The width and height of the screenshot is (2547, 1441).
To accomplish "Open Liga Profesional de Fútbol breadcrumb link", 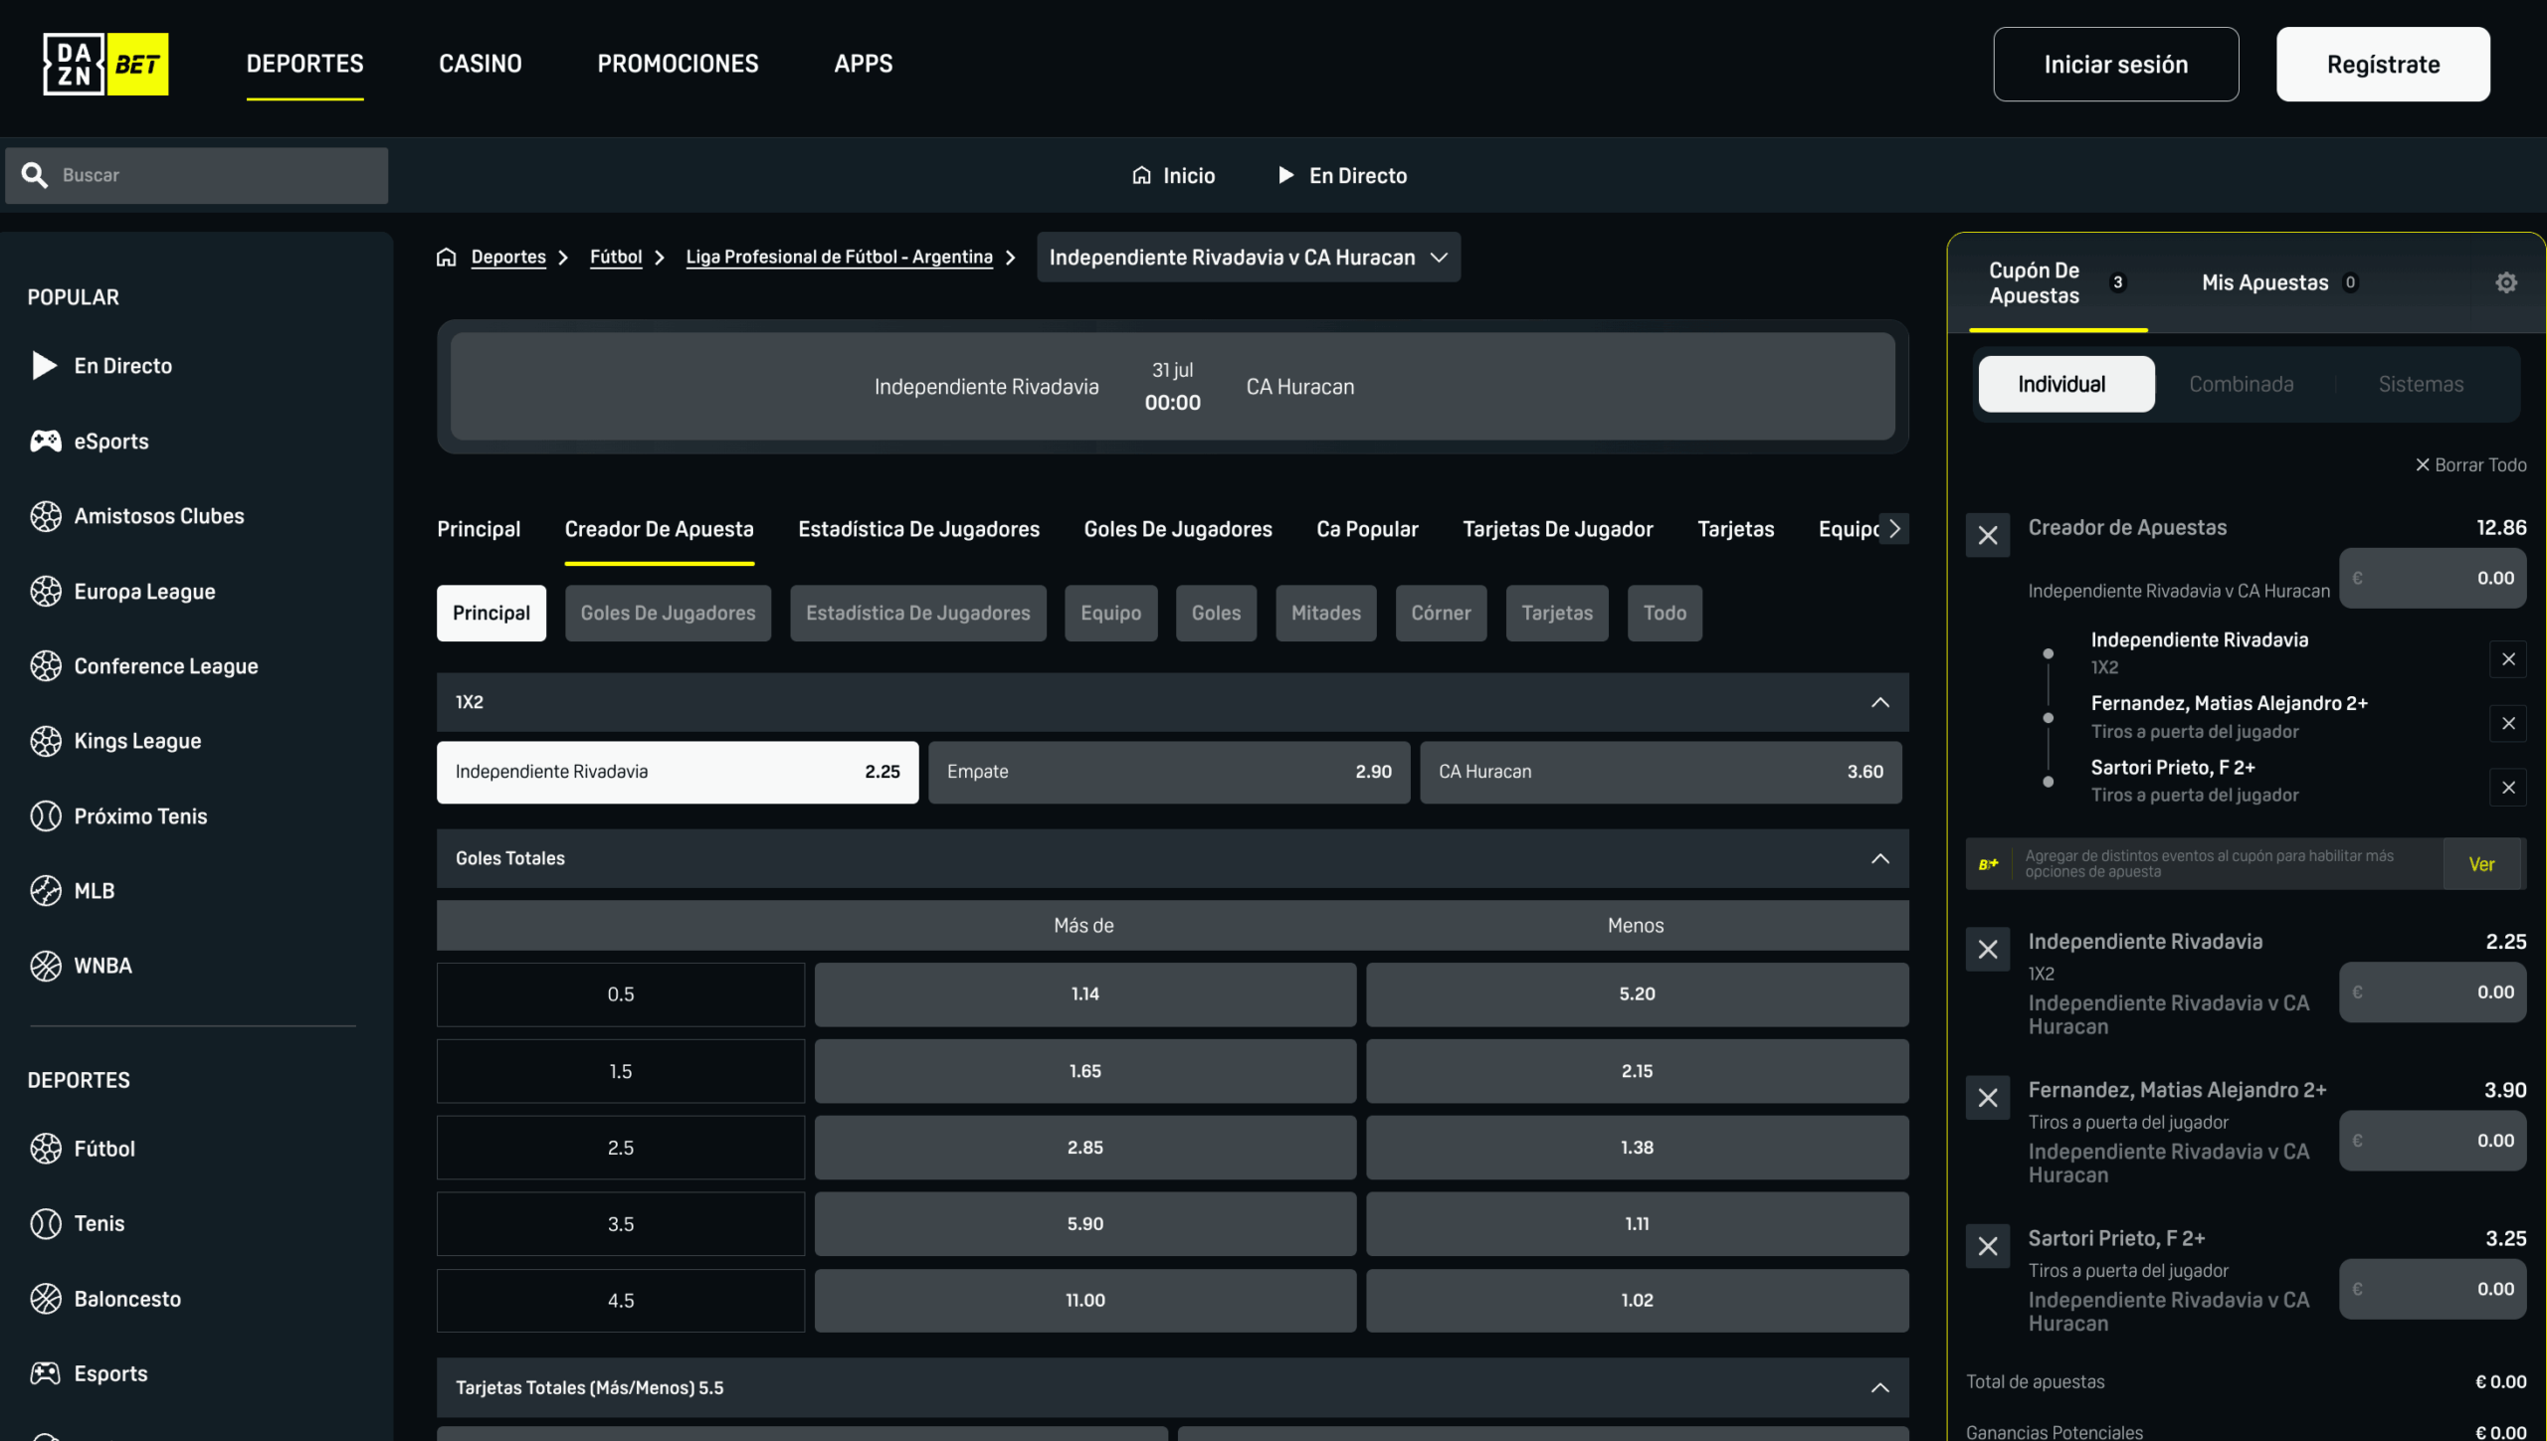I will [x=839, y=257].
